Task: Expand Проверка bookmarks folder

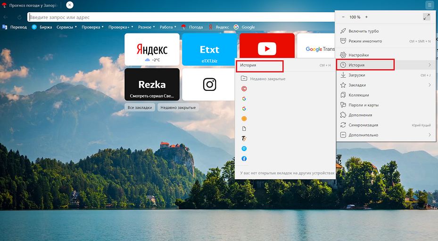Action: point(92,27)
